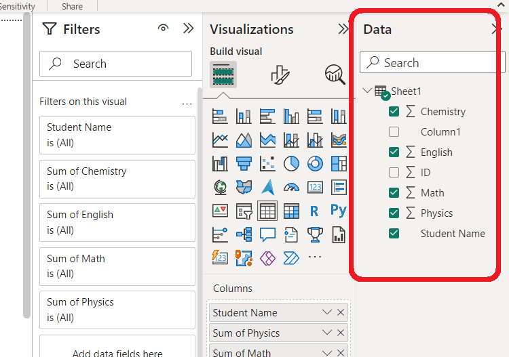Insert the globe map visual
The width and height of the screenshot is (509, 357).
tap(220, 187)
